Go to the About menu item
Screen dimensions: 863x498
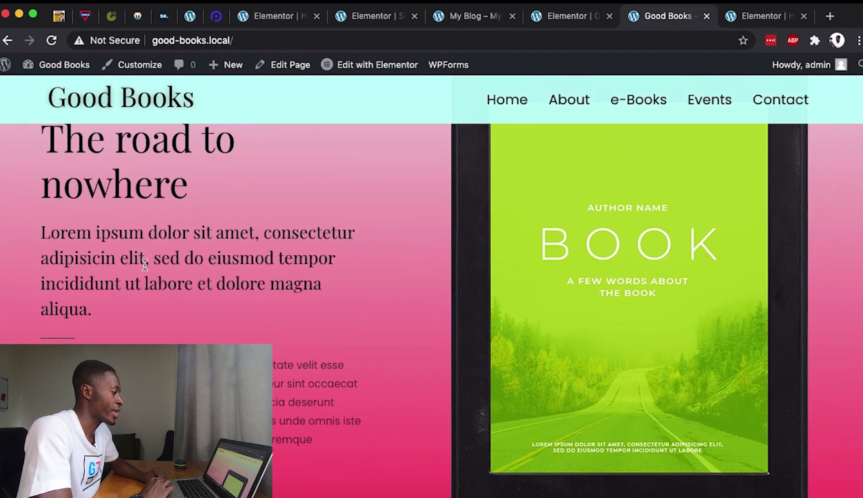point(569,99)
